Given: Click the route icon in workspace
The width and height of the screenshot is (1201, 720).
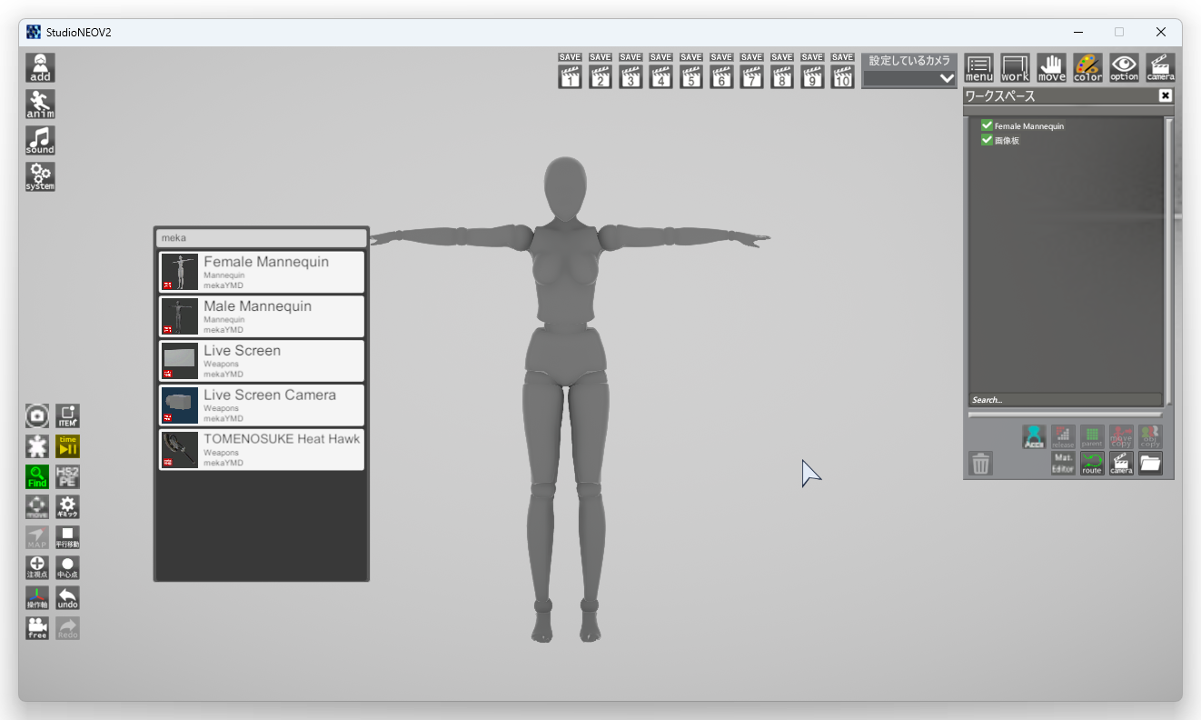Looking at the screenshot, I should point(1092,464).
